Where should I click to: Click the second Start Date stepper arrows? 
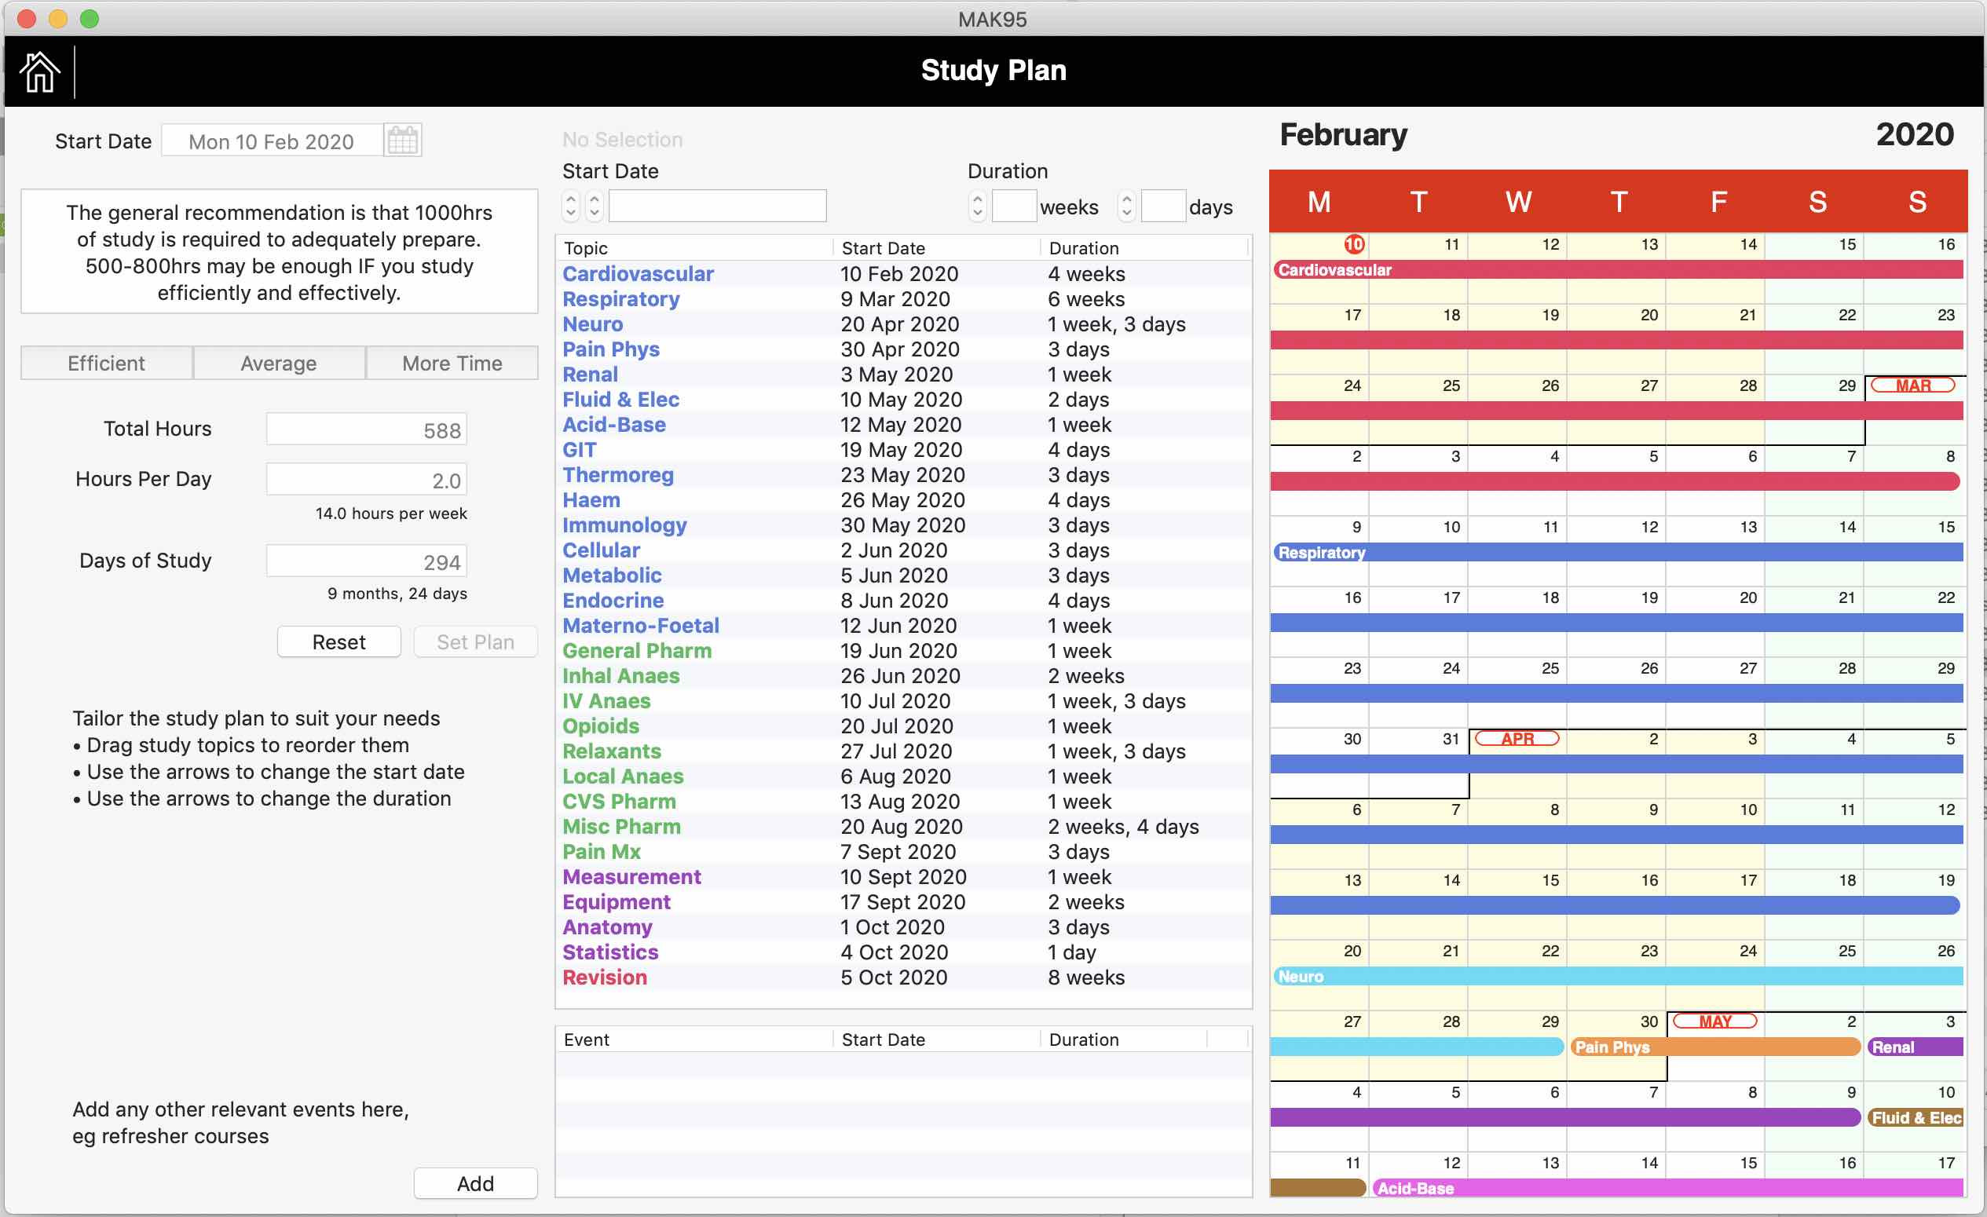[595, 206]
